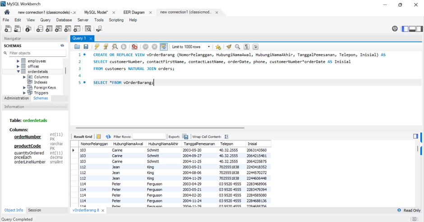Open the Query menu
The image size is (424, 222).
[46, 20]
